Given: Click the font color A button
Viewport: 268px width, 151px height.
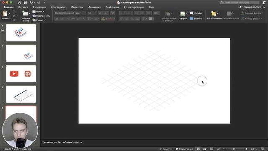Looking at the screenshot, I should [111, 18].
